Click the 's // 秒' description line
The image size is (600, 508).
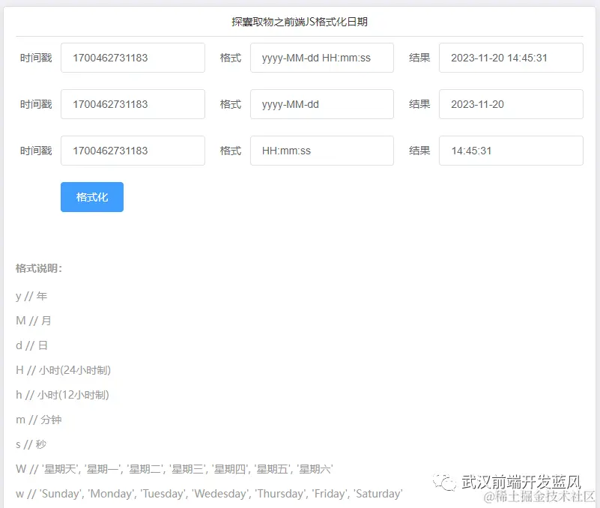pyautogui.click(x=31, y=444)
